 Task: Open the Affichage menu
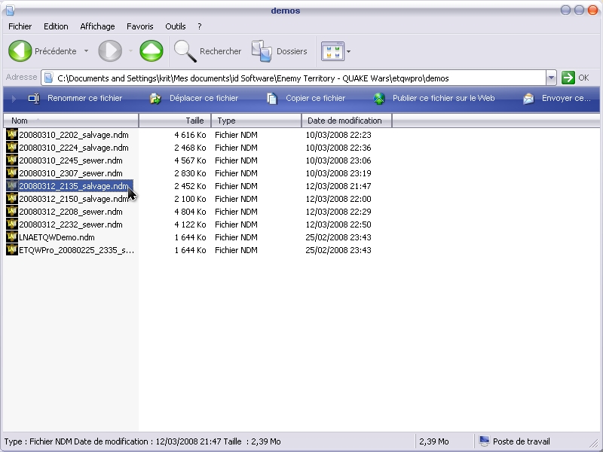[97, 26]
